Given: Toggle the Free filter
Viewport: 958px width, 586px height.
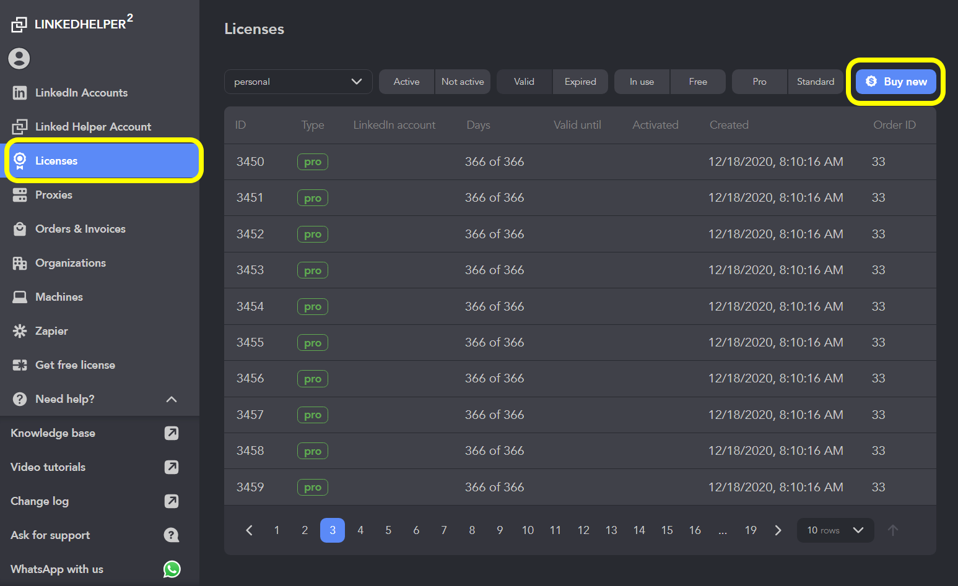Looking at the screenshot, I should click(698, 82).
